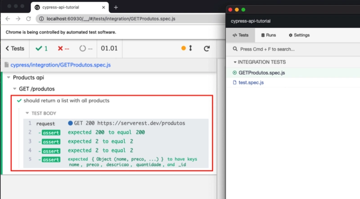This screenshot has width=360, height=199.
Task: Select test 'should return a list with all products'
Action: point(66,101)
